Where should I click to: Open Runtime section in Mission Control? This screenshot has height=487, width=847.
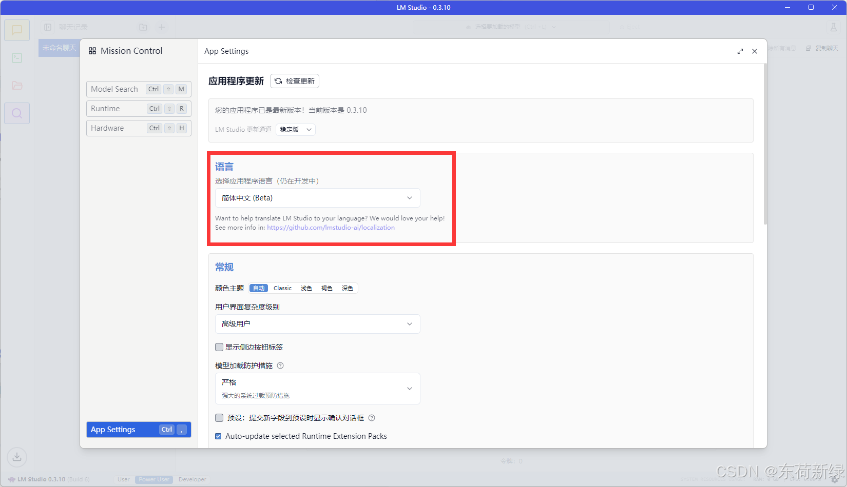[x=139, y=109]
